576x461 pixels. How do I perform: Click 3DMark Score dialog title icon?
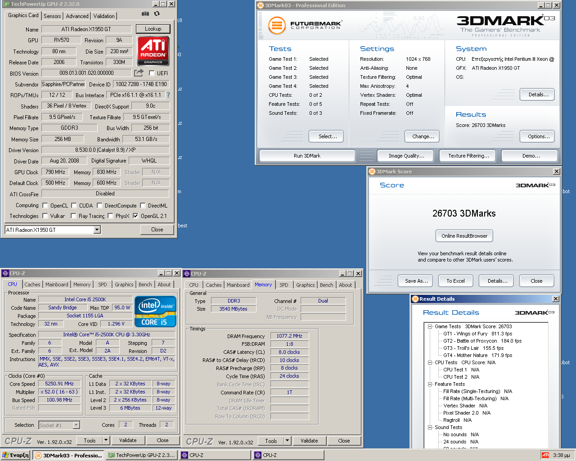click(372, 172)
